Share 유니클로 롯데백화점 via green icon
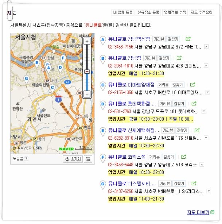Viewport: 222px width, 224px height. click(x=194, y=104)
